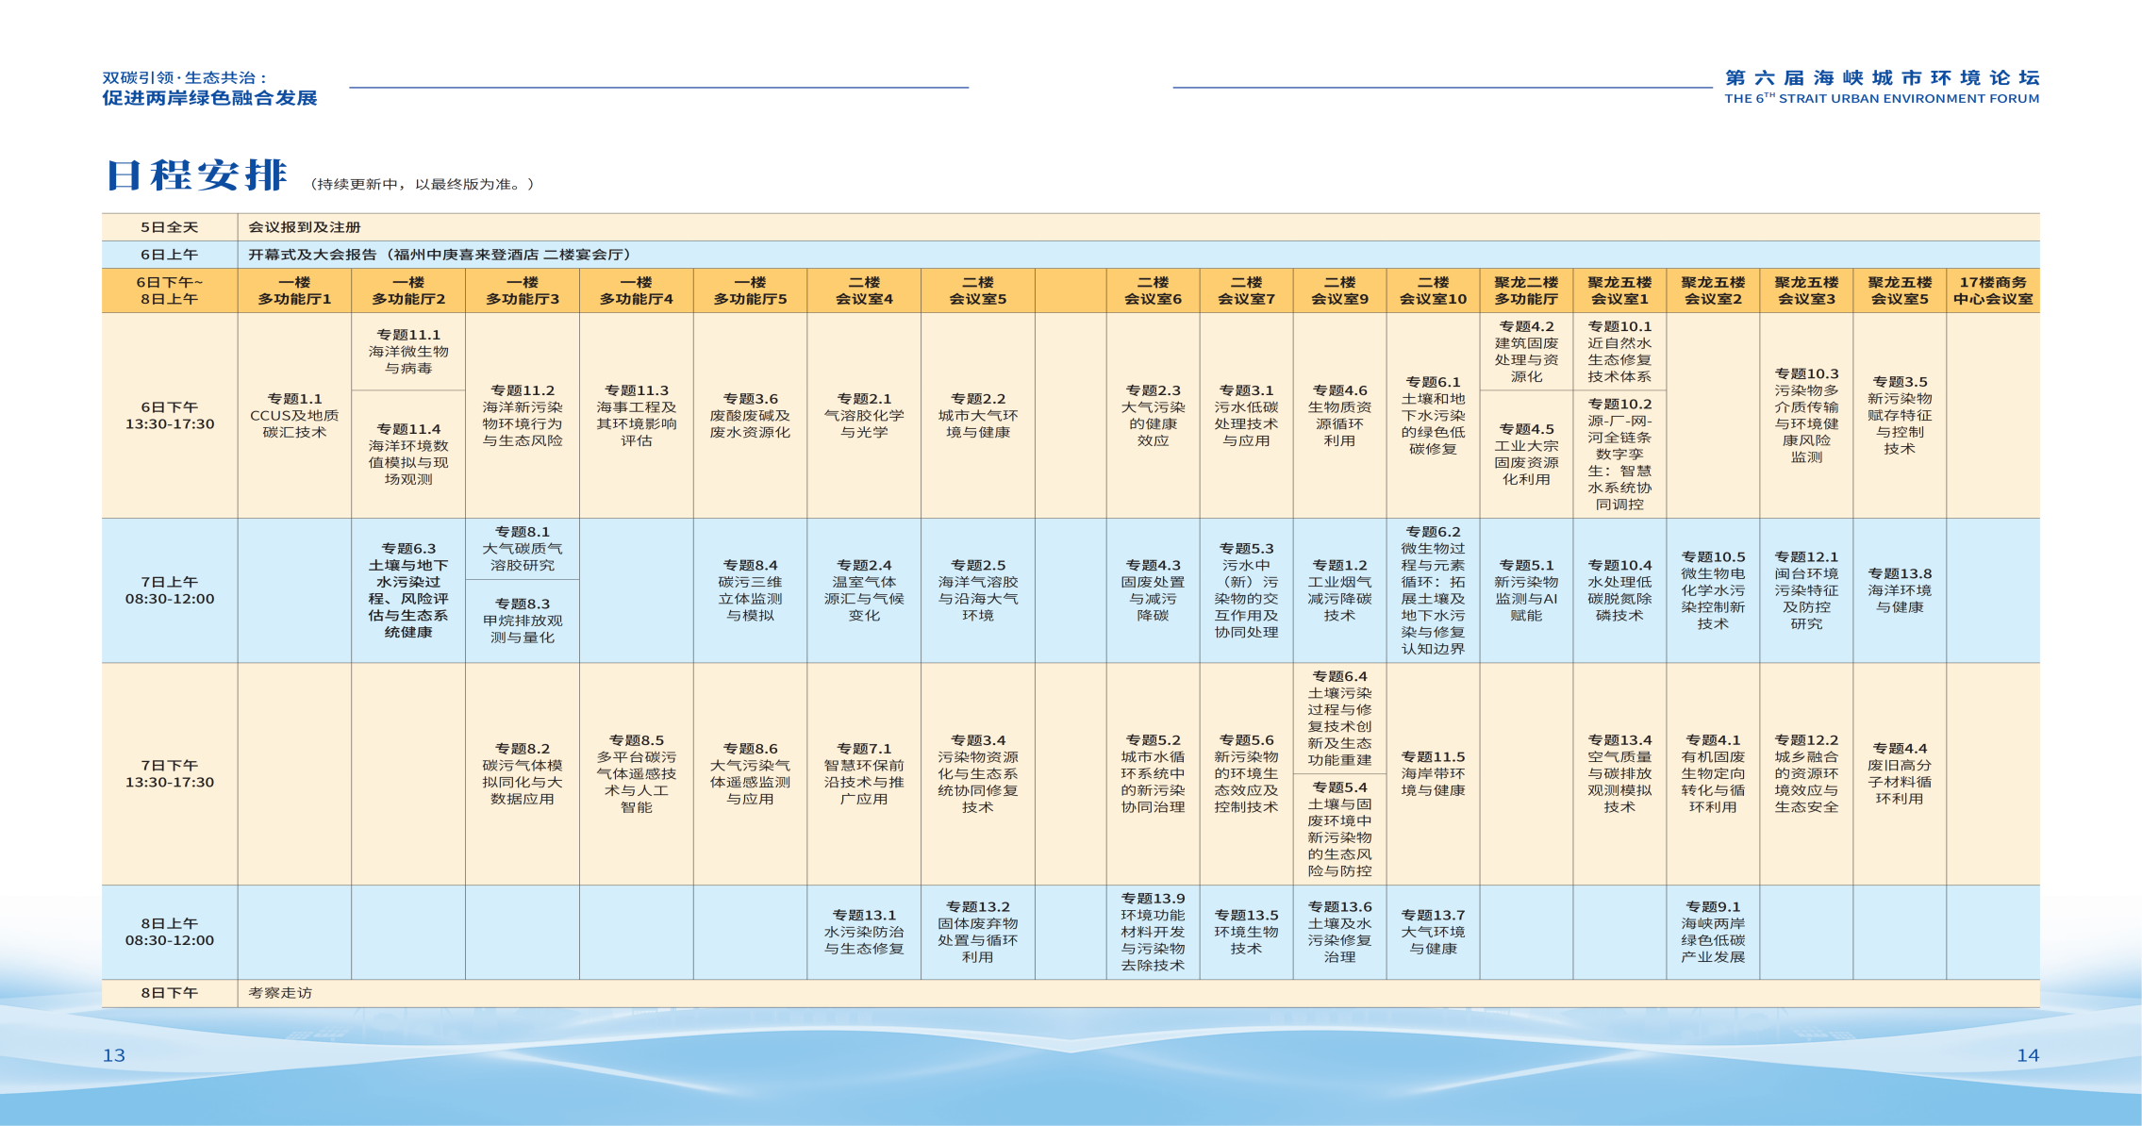Viewport: 2142px width, 1126px height.
Task: Select the 聚龙五楼会议室1 column header
Action: 1619,290
